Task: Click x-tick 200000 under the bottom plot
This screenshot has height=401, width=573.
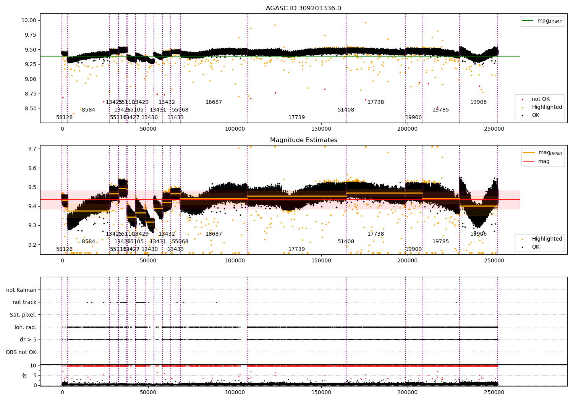Action: click(x=408, y=392)
